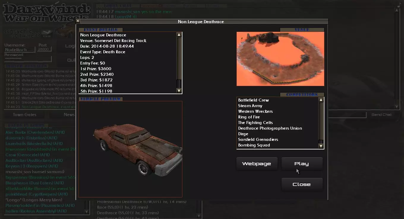Viewport: 404px width, 219px height.
Task: Click up arrow of lobby chat scrollbar
Action: (x=397, y=10)
